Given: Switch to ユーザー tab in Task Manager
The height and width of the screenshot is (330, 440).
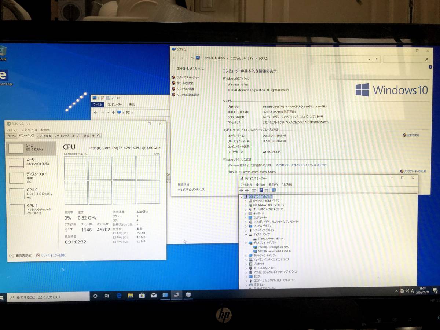Looking at the screenshot, I should coord(76,136).
